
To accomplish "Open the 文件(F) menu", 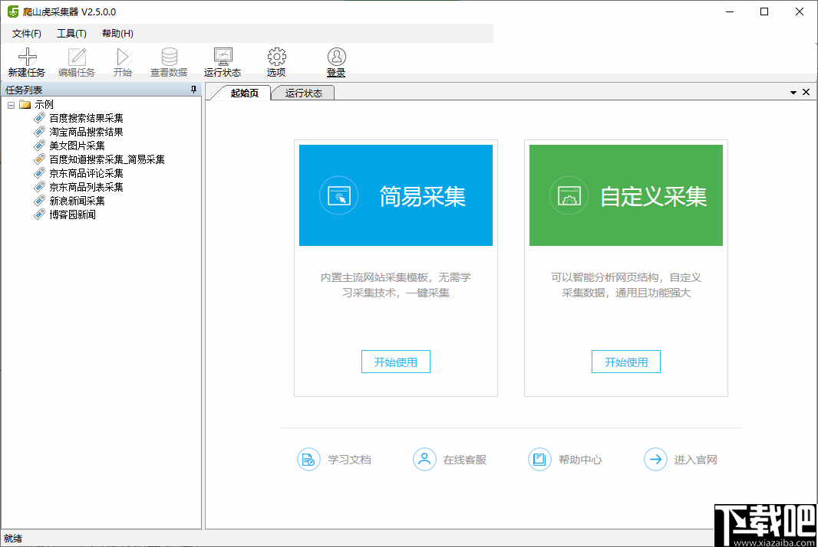I will tap(27, 34).
